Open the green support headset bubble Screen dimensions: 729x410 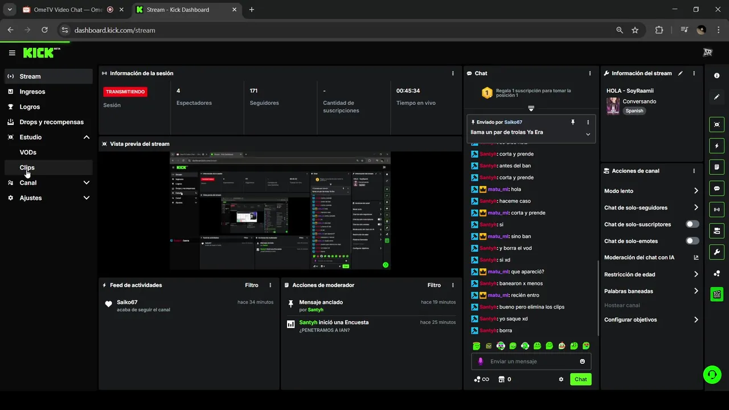coord(712,374)
